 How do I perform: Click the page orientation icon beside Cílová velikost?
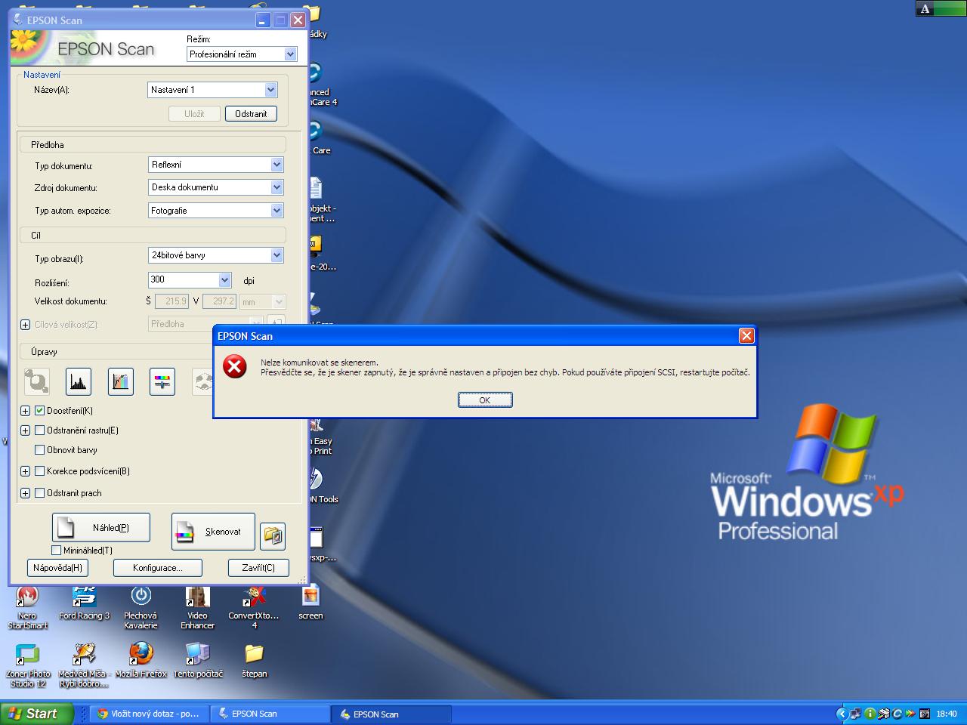276,324
